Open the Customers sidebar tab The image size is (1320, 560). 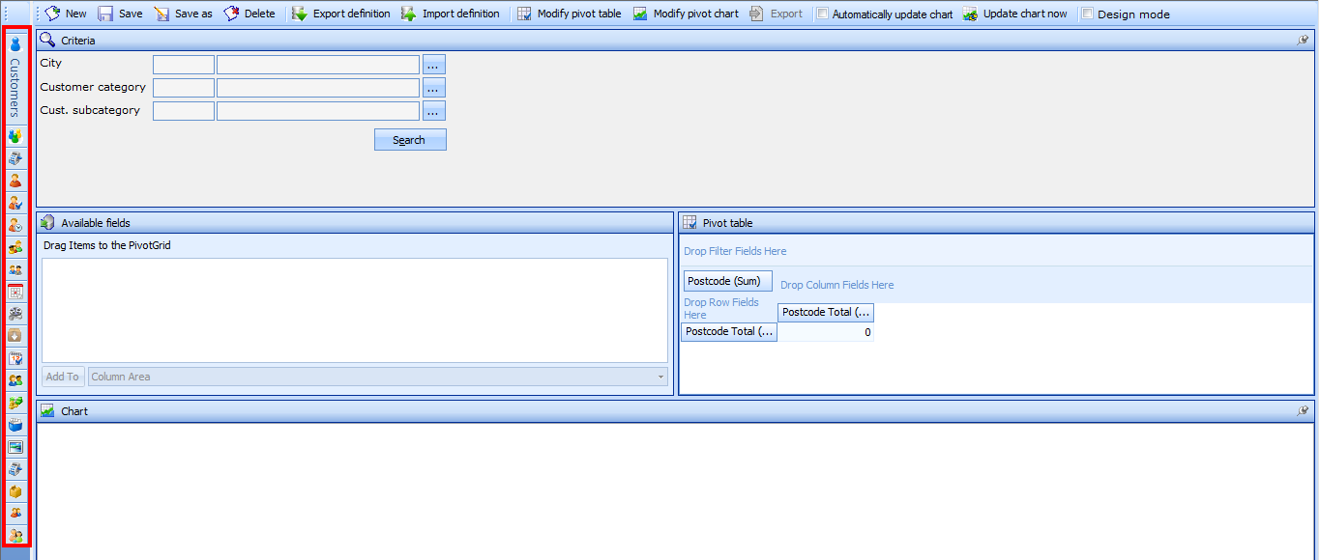pos(15,78)
